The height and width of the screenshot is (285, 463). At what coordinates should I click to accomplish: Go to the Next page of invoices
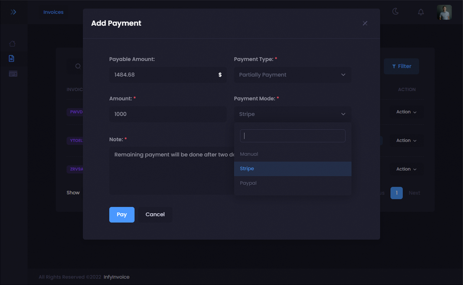point(414,193)
